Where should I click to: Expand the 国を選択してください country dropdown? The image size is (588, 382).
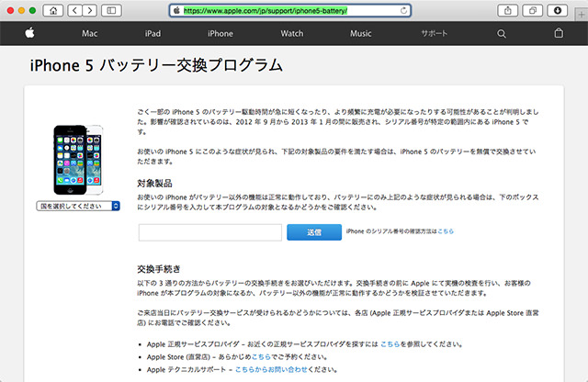(x=78, y=206)
